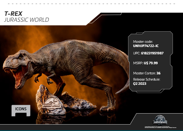Screen dimensions: 183x131
Task: Click the copyright fine print under logo
Action: click(160, 127)
